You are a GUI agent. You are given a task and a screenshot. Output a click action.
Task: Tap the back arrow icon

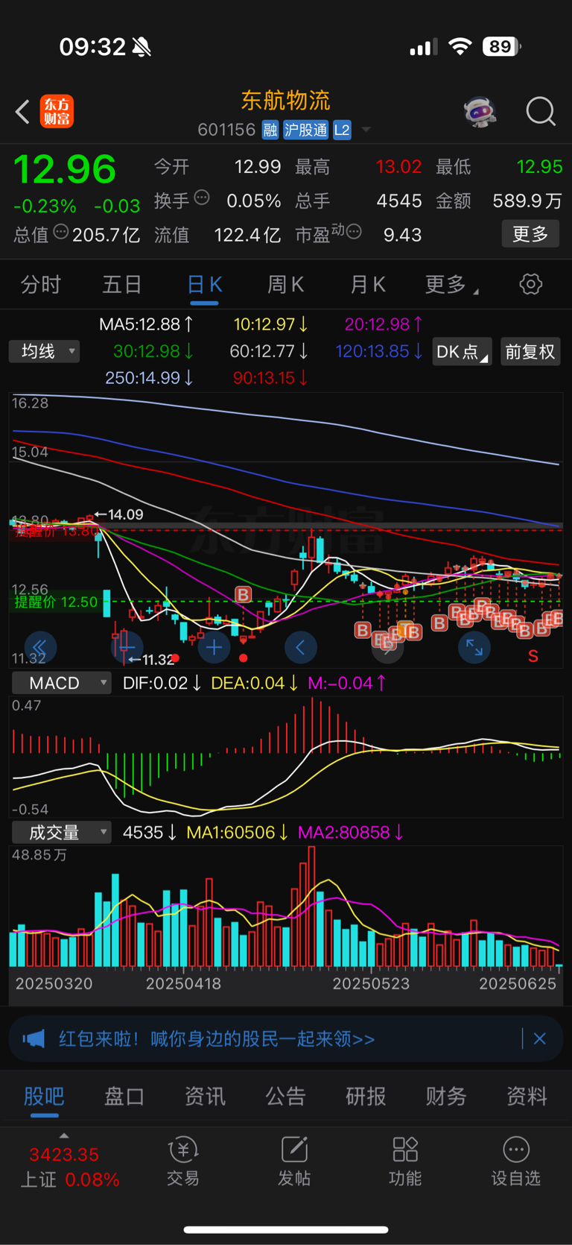(x=22, y=112)
